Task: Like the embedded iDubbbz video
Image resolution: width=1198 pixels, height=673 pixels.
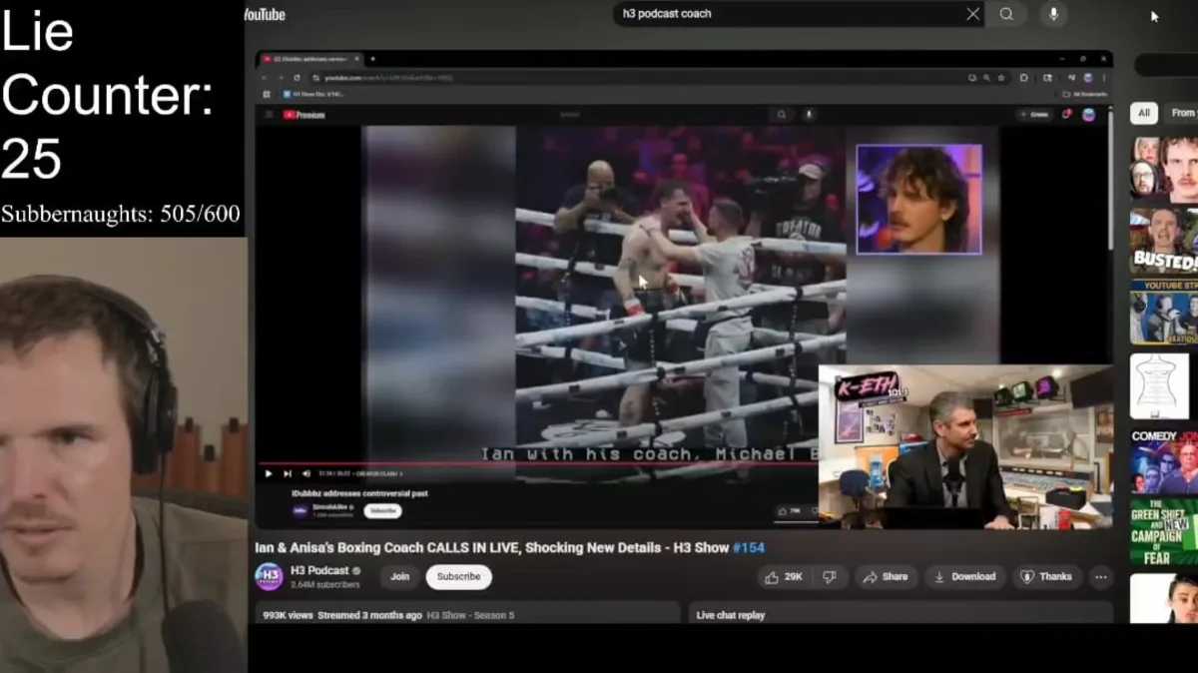Action: pos(789,511)
